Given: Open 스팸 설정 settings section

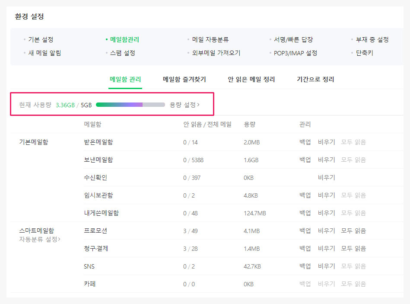Looking at the screenshot, I should click(x=123, y=53).
